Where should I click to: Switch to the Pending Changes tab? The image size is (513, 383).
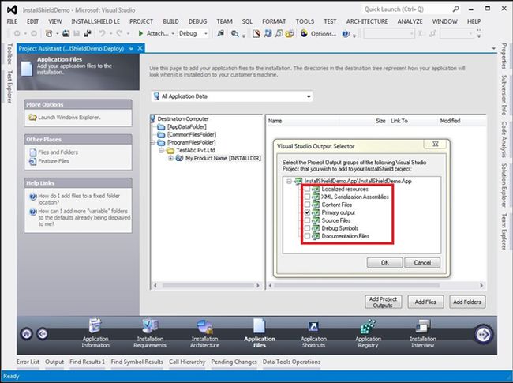(234, 362)
